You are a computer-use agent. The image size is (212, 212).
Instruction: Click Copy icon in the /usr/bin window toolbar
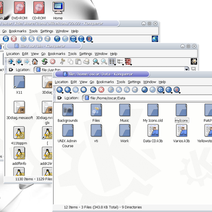[70, 61]
